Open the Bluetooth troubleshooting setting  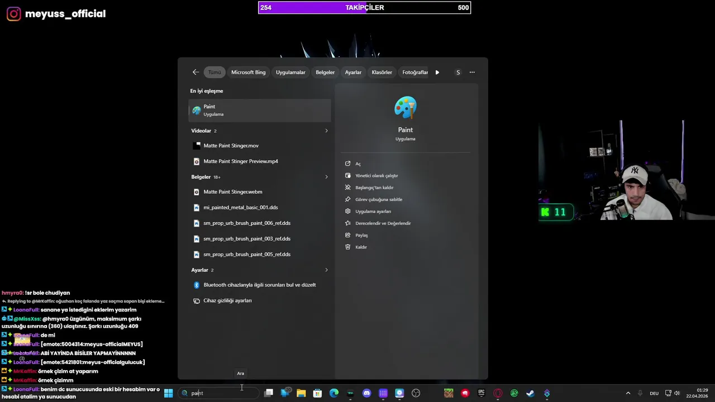click(260, 285)
